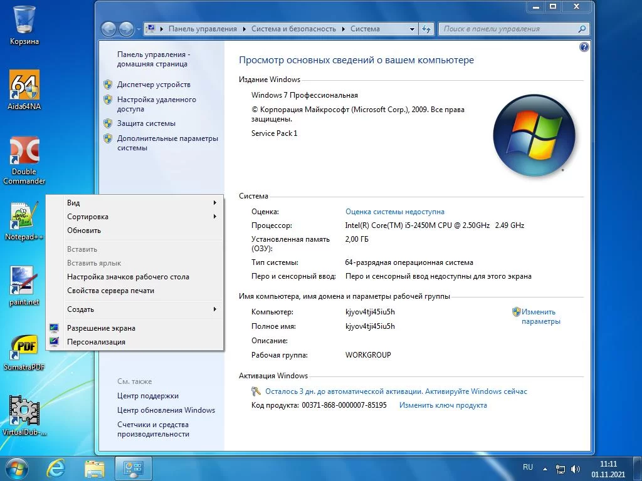Select Разрешение экрана menu entry
The height and width of the screenshot is (481, 642).
[101, 328]
